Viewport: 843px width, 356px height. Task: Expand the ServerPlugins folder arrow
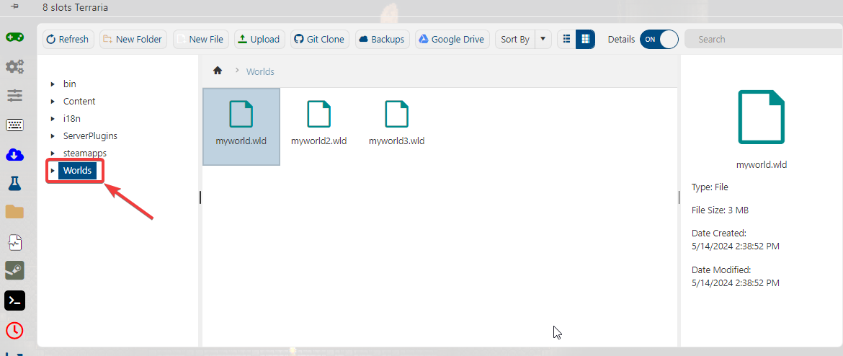coord(53,136)
